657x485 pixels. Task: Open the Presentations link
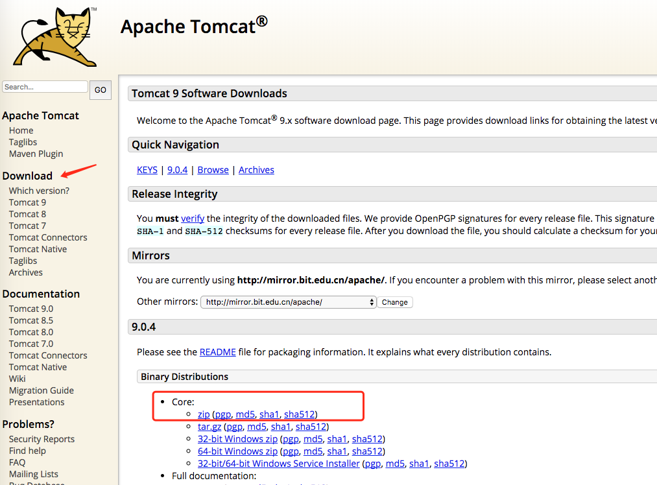pos(36,403)
